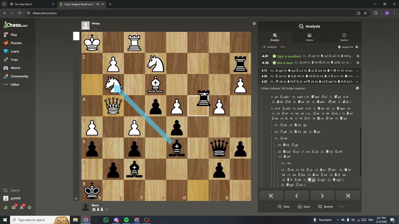The height and width of the screenshot is (224, 399).
Task: Expand the -4.56 engine line
Action: coord(357,76)
